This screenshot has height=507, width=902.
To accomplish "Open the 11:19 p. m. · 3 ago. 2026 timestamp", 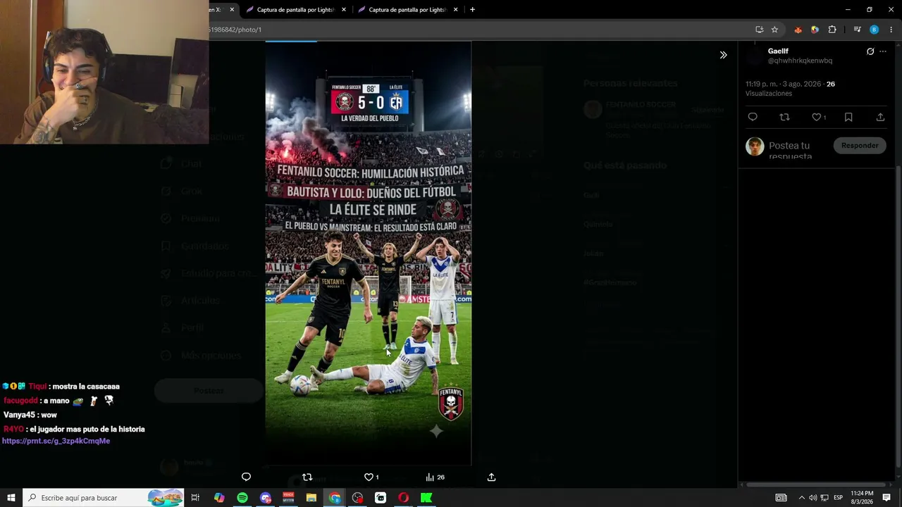I will [x=784, y=84].
